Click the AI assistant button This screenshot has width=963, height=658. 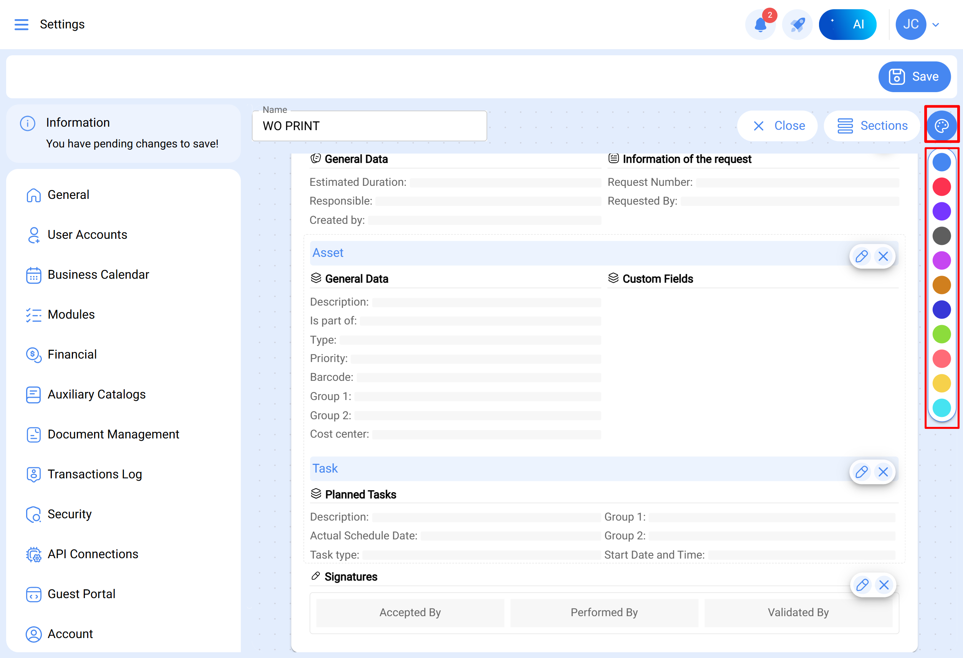tap(847, 25)
